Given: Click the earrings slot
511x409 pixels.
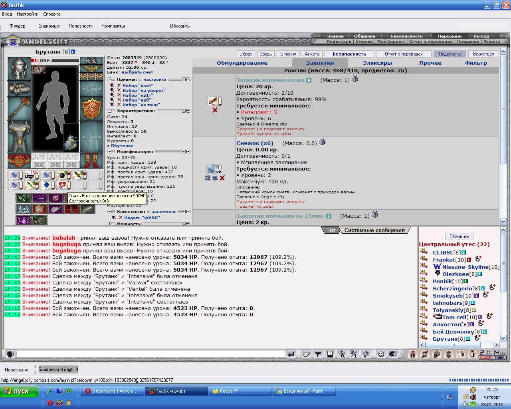Looking at the screenshot, I should (x=91, y=61).
